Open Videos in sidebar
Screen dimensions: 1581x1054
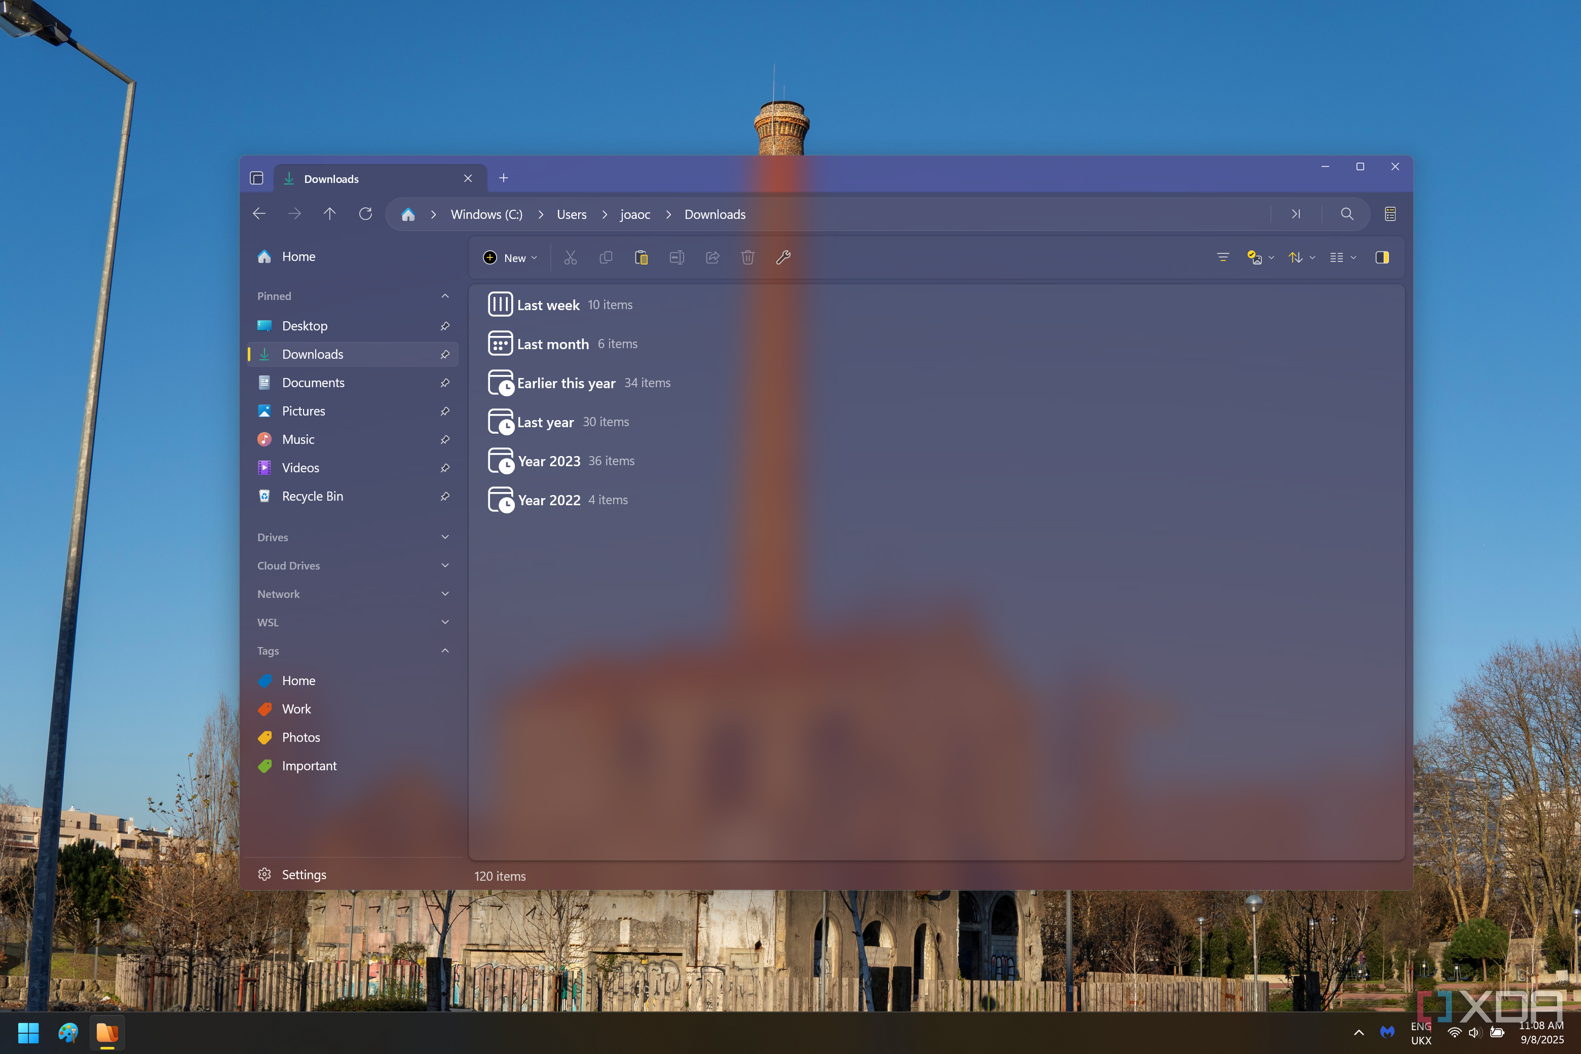coord(353,468)
